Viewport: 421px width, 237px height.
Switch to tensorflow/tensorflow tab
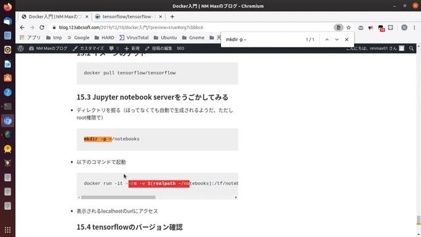tap(126, 16)
